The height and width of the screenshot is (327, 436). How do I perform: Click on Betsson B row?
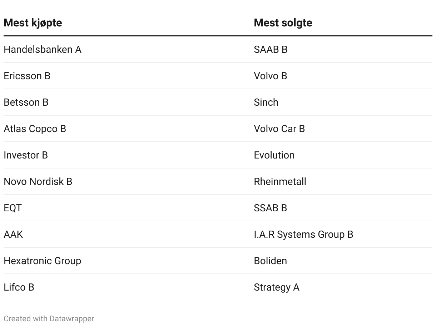coord(26,102)
